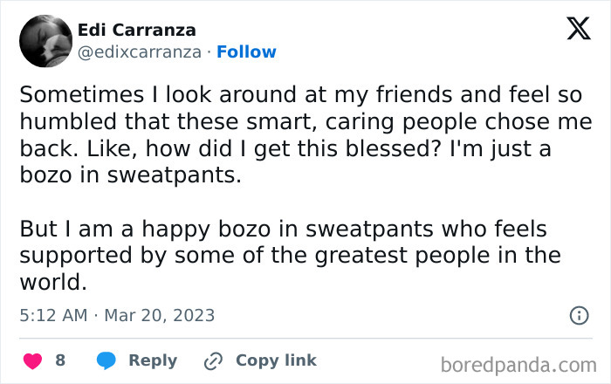This screenshot has width=611, height=384.
Task: Click the word 'world.' ending the tweet
Action: click(x=53, y=282)
